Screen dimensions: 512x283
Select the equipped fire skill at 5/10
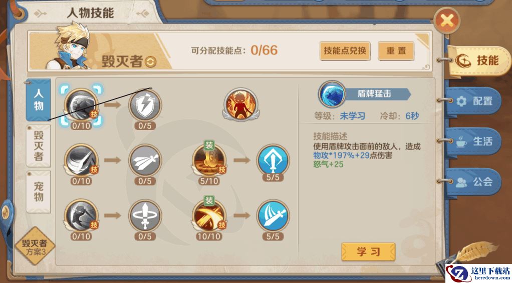[209, 160]
